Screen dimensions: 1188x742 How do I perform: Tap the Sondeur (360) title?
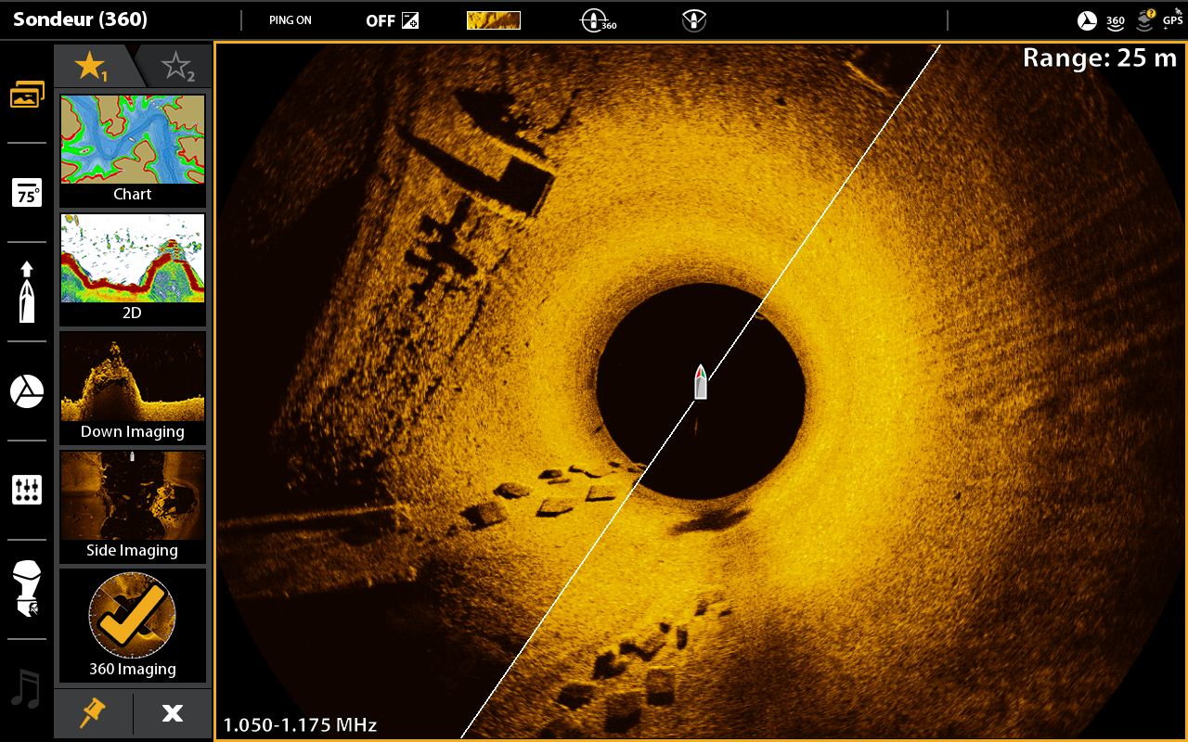80,19
